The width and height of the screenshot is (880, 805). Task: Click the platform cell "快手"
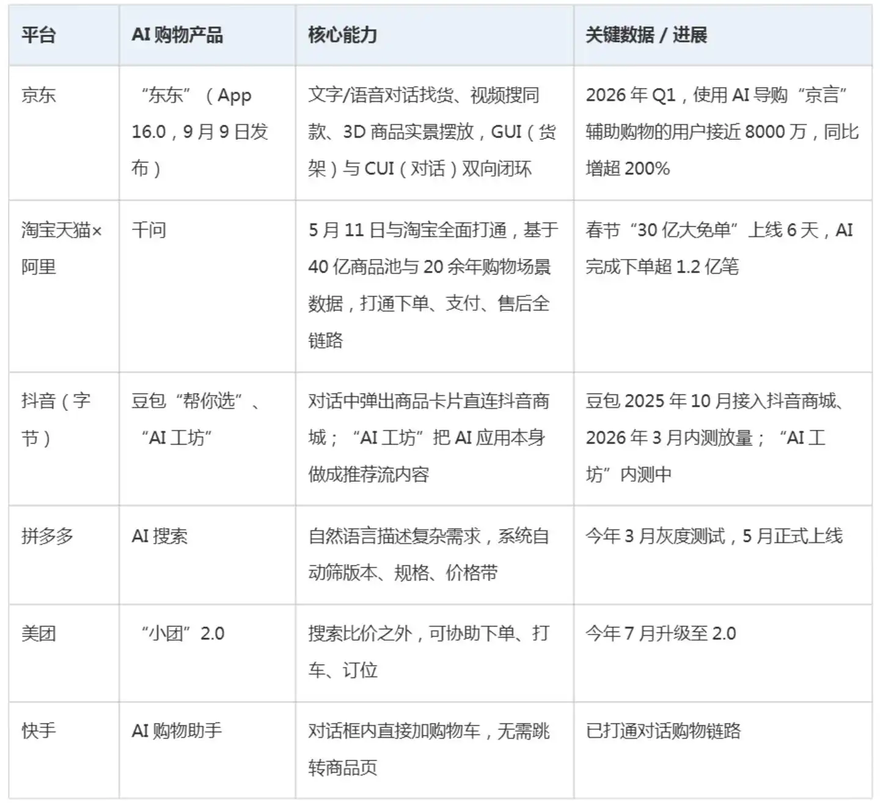coord(64,750)
